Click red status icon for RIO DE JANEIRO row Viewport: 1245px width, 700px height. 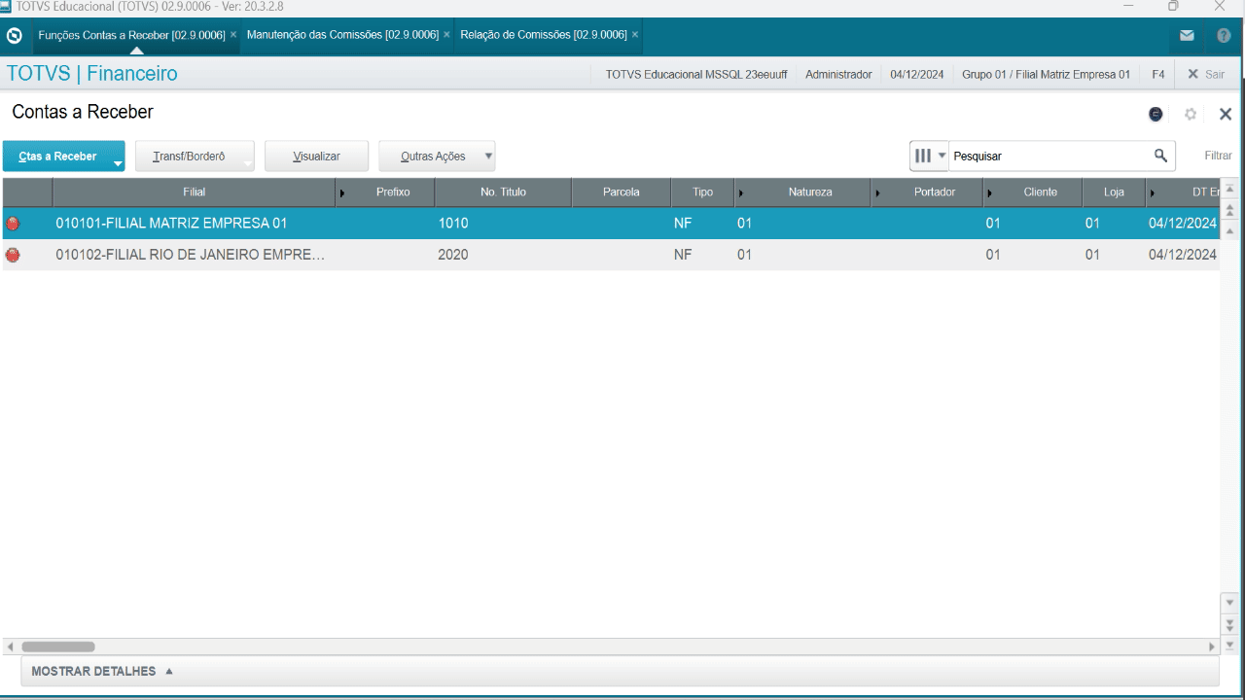[13, 256]
